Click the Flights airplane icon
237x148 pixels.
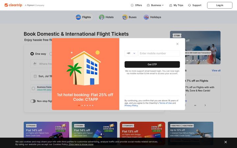78,17
